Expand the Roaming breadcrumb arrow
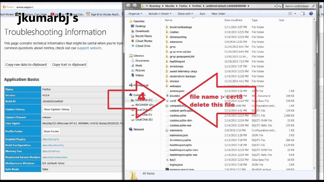 [163, 6]
